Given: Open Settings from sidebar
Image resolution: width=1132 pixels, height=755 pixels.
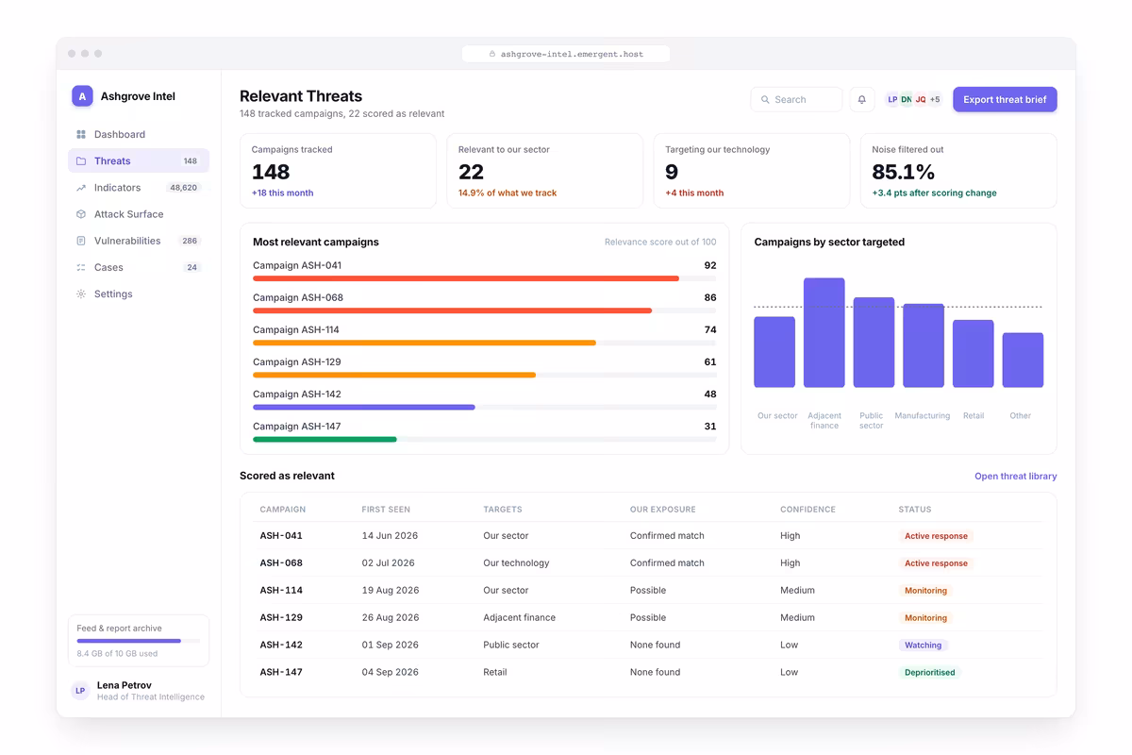Looking at the screenshot, I should (139, 294).
